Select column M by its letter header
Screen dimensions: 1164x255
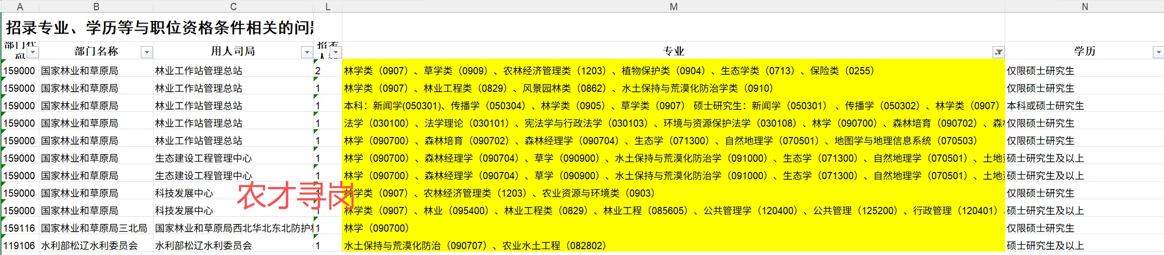click(x=674, y=6)
